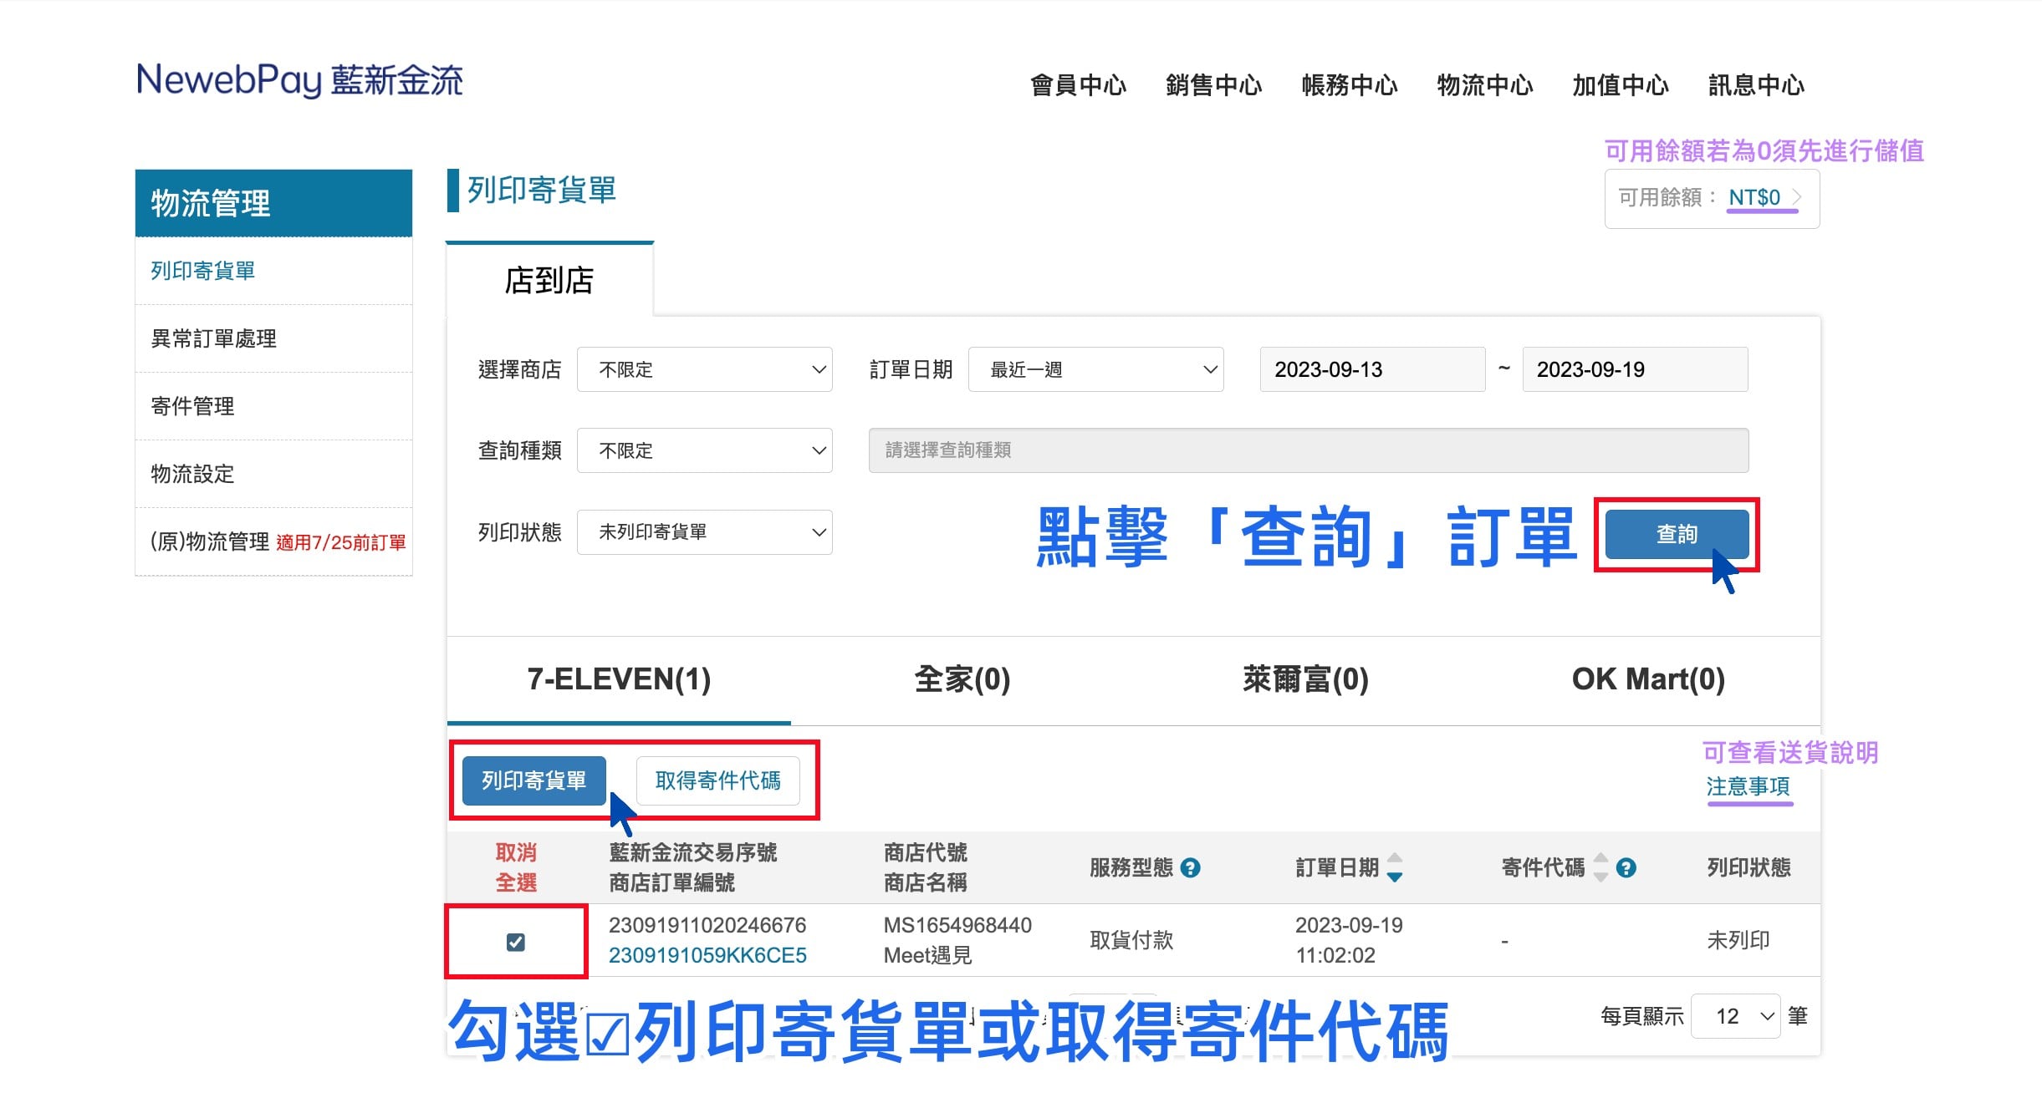Screen dimensions: 2042x1098
Task: Toggle checkbox for order 23091911020246676
Action: [516, 943]
